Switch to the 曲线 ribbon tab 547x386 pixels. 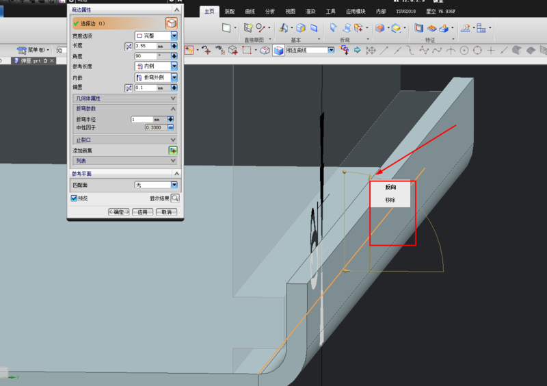250,12
